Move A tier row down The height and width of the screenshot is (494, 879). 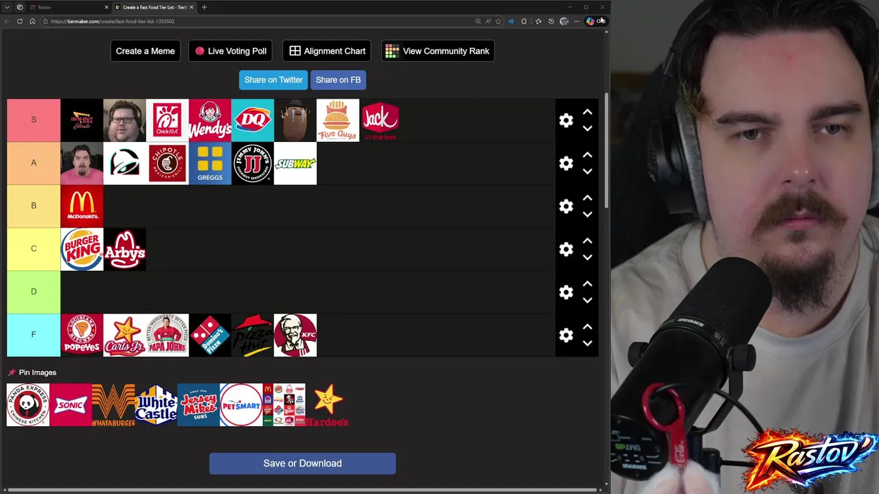[587, 172]
